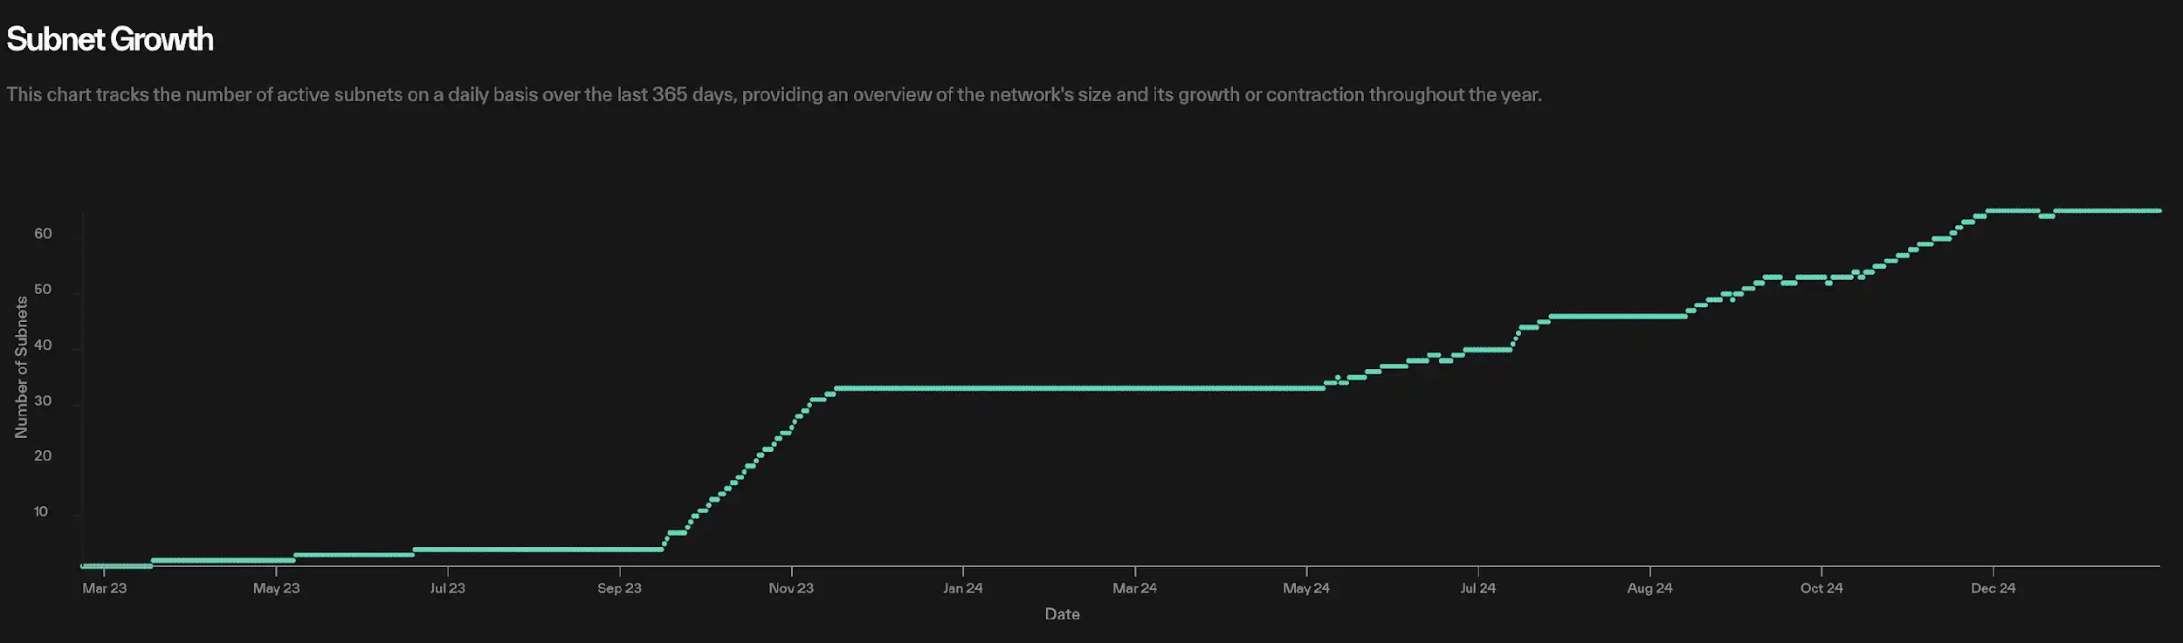Click the "Date" x-axis title

(1062, 614)
